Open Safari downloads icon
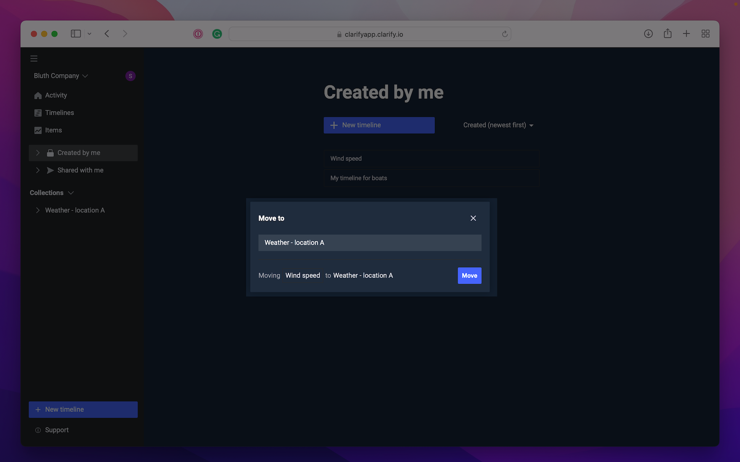The width and height of the screenshot is (740, 462). pos(648,34)
